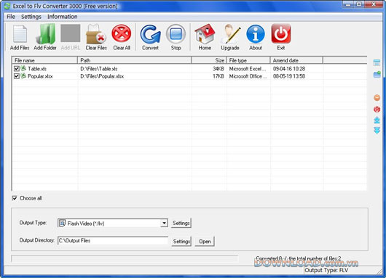Click the Output Directory text field
386x278 pixels.
(113, 240)
